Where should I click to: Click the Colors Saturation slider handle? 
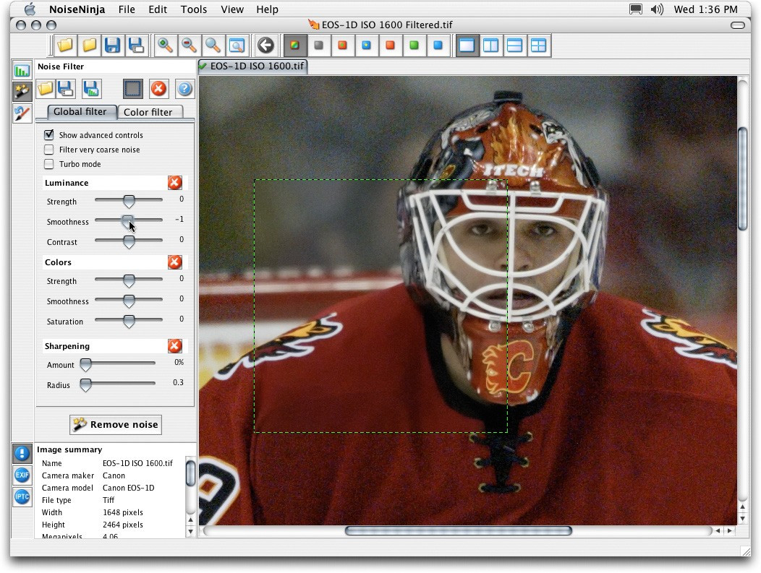129,322
